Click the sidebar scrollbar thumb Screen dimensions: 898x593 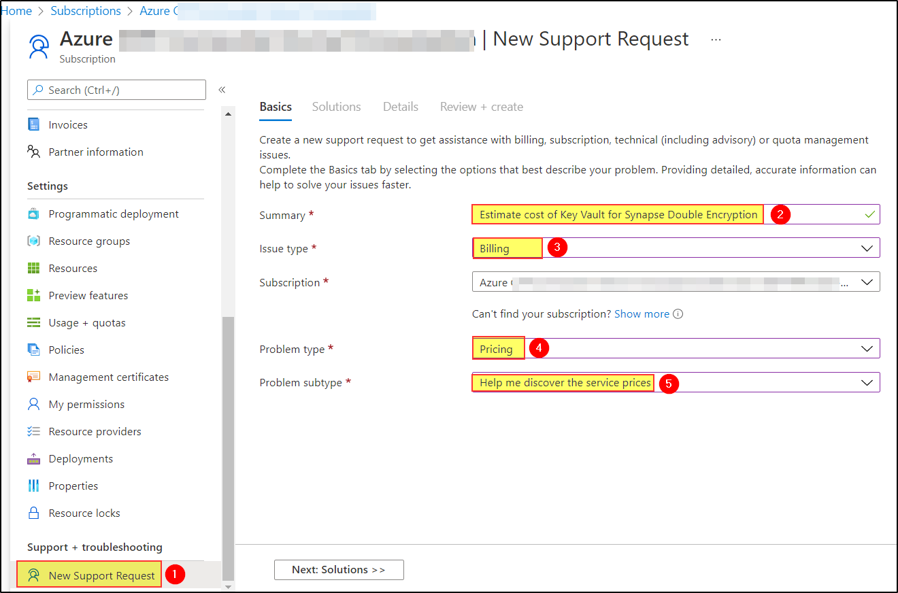point(228,447)
